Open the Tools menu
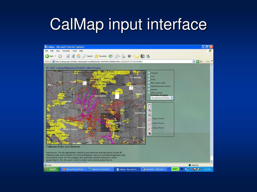The width and height of the screenshot is (257, 192). coord(75,51)
